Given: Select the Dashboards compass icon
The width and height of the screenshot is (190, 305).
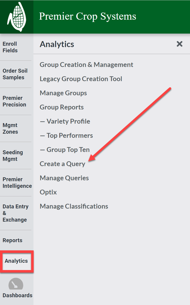Looking at the screenshot, I should point(16,284).
